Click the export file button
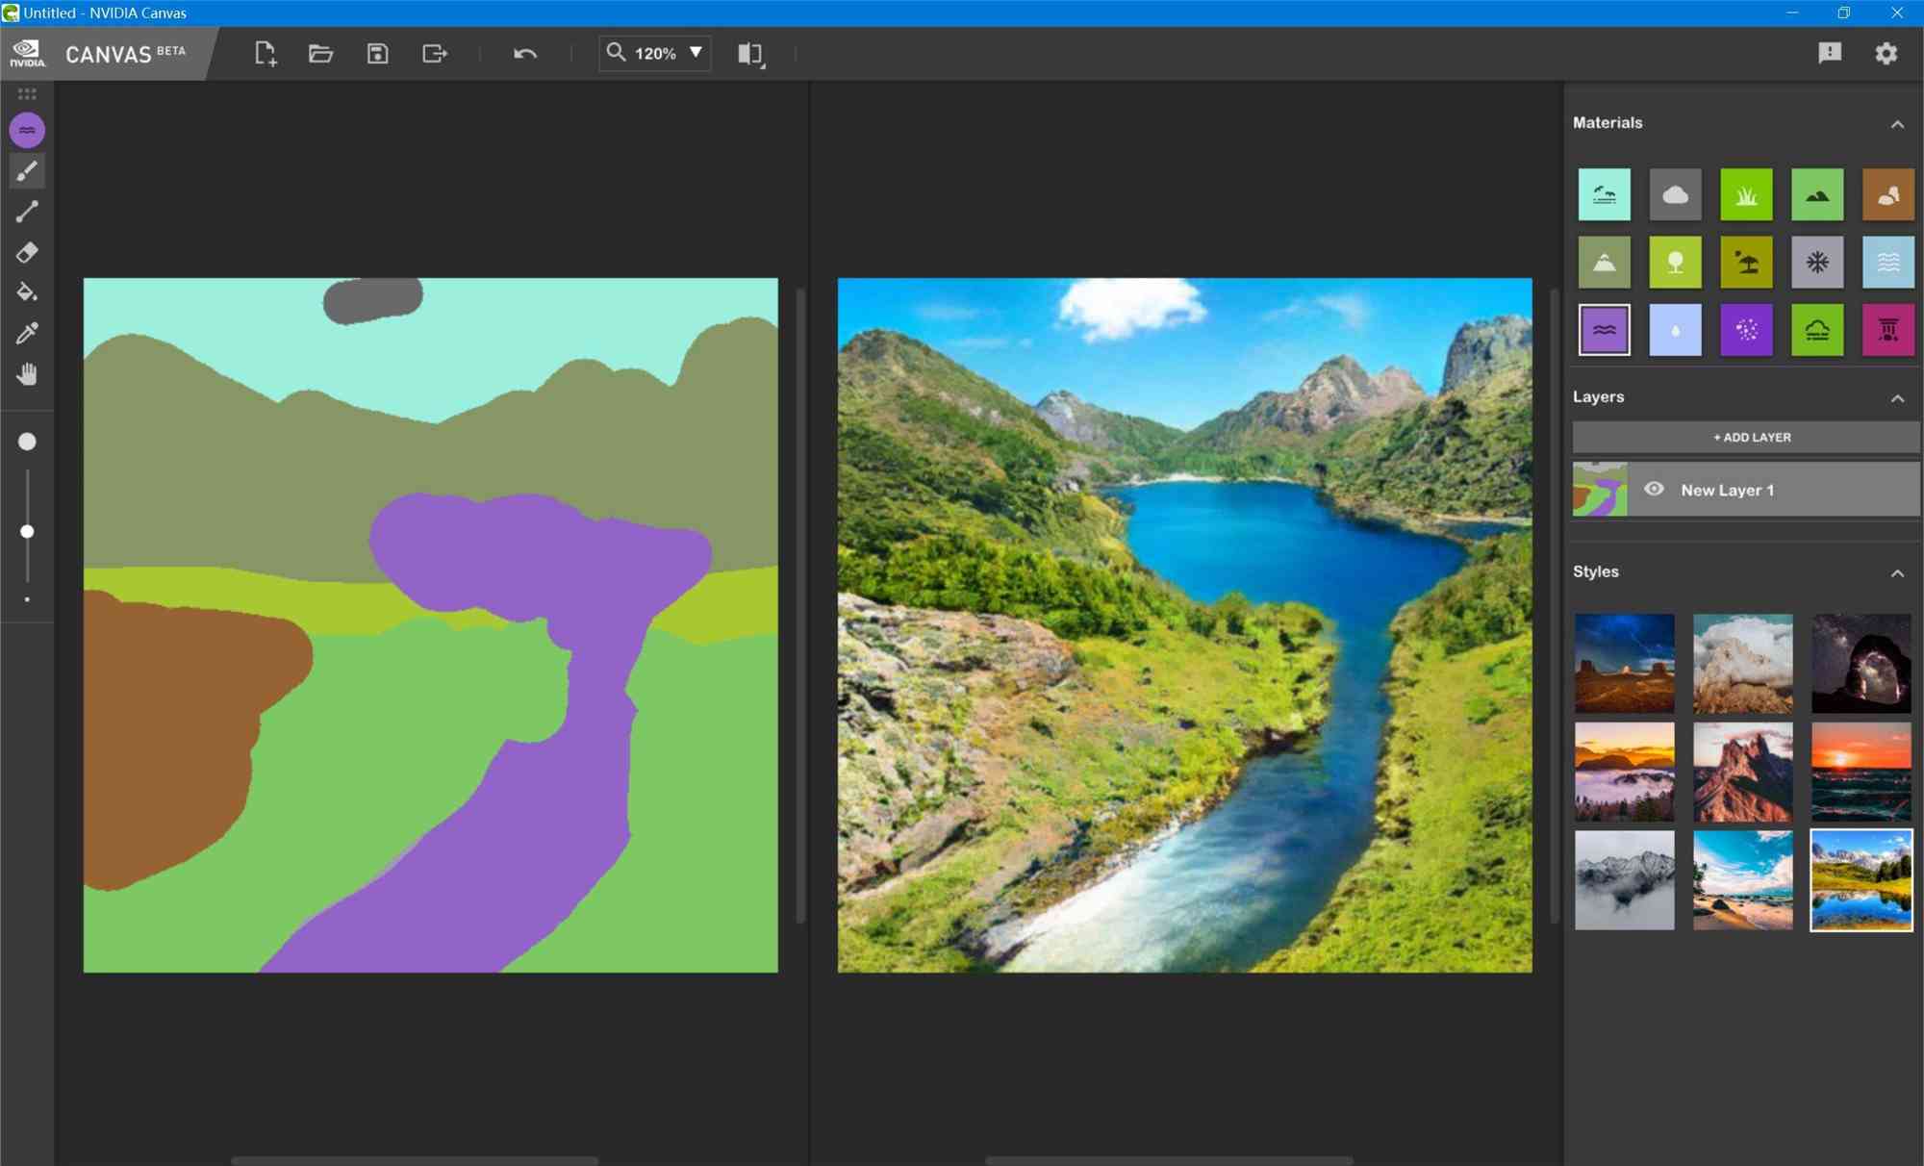The image size is (1924, 1166). (436, 52)
